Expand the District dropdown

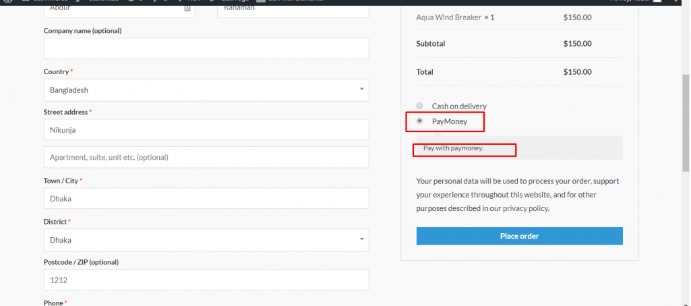206,239
